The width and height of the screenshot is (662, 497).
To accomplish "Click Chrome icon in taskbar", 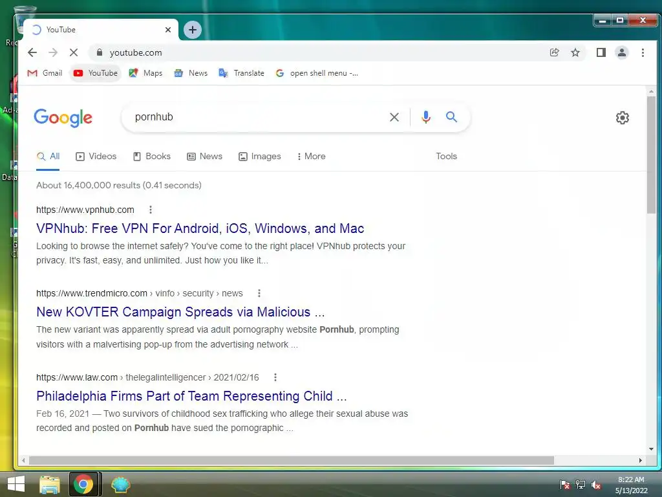I will pos(83,484).
